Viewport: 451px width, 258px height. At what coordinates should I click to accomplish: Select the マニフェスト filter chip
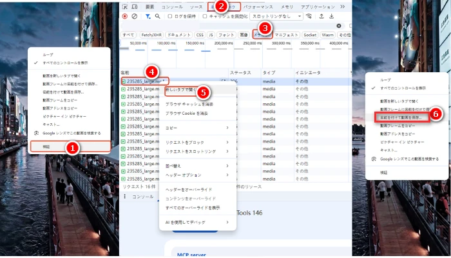point(286,35)
